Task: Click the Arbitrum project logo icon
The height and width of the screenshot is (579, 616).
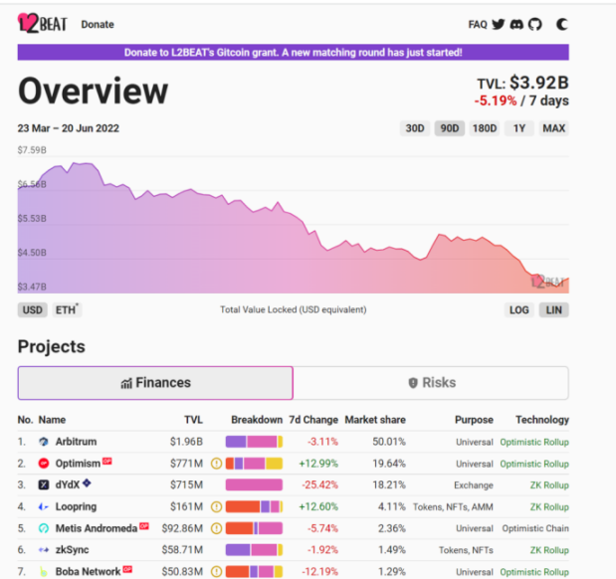Action: click(x=44, y=442)
